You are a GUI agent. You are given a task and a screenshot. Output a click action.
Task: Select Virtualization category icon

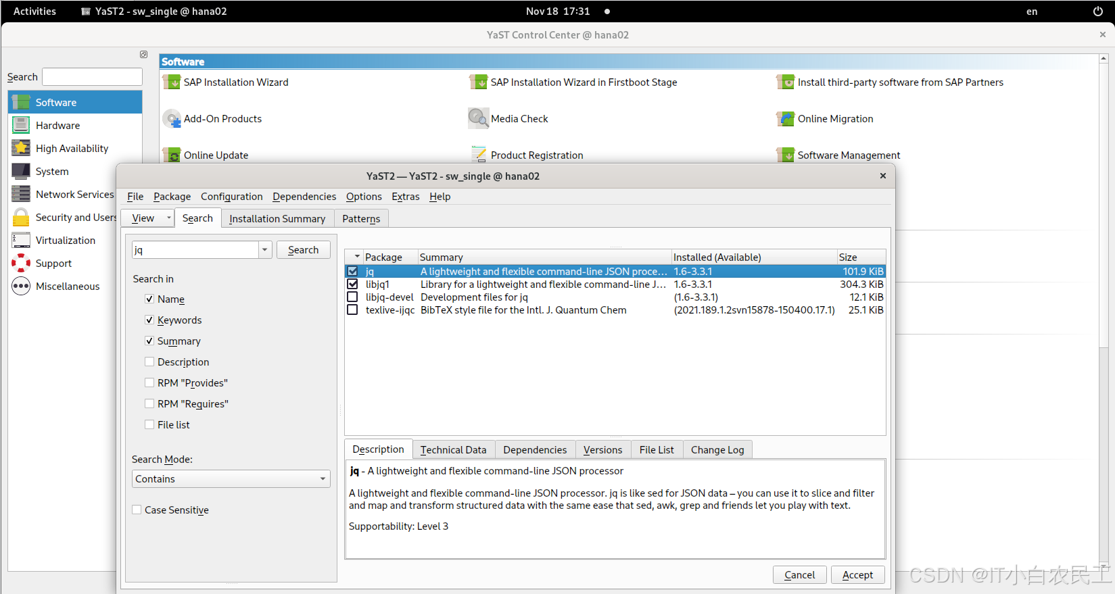(21, 240)
